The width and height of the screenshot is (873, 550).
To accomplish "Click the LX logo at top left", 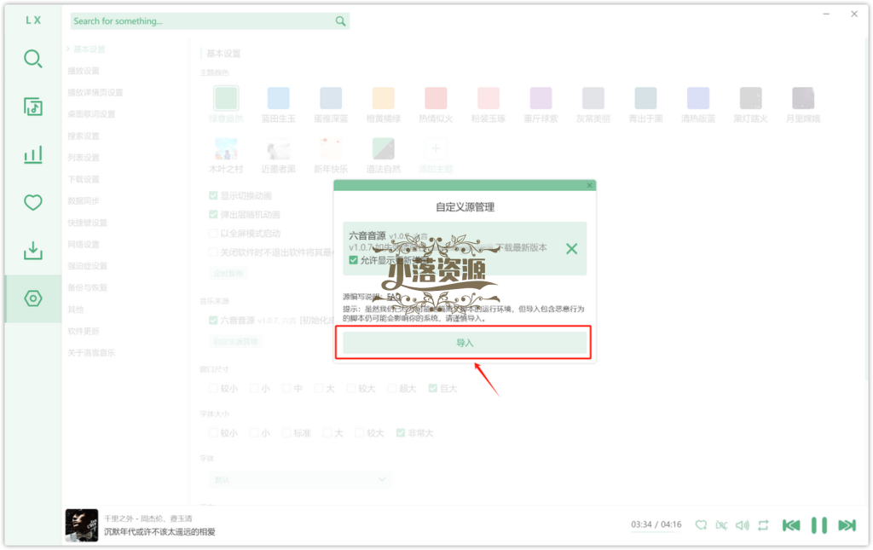I will [x=33, y=20].
